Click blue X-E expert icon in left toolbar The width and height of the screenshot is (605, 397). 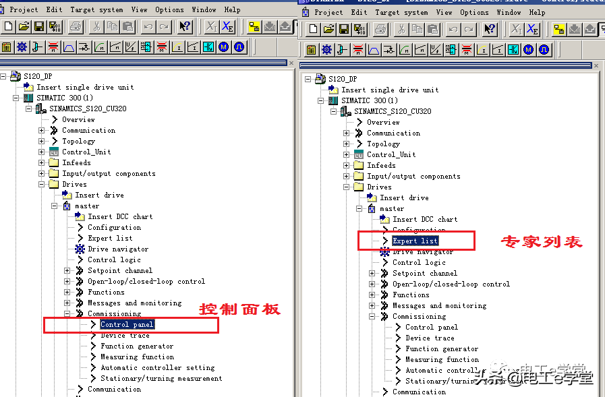(228, 27)
